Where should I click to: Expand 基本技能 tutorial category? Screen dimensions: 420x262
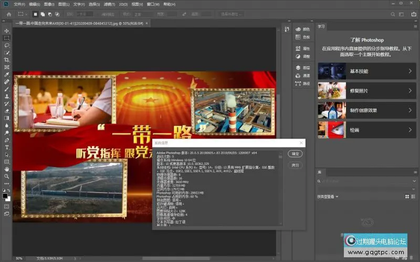(x=367, y=71)
